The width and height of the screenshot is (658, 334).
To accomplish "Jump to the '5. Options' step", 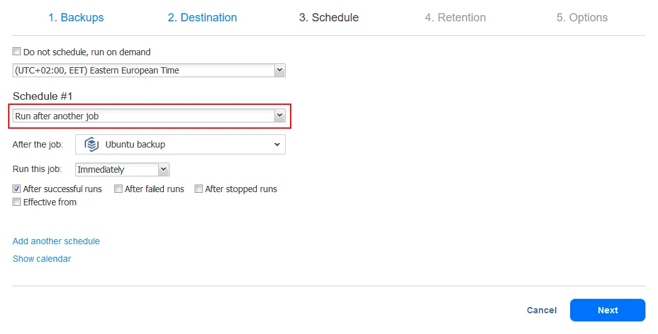I will coord(582,18).
